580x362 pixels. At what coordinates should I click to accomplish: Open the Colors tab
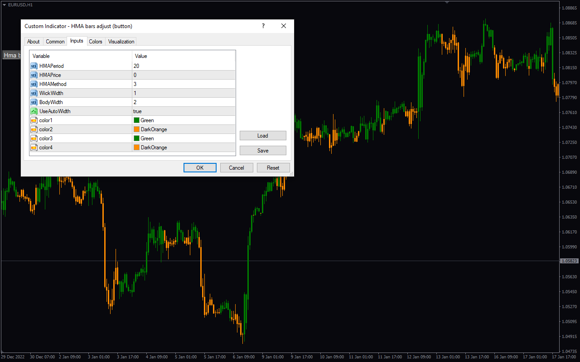point(96,42)
